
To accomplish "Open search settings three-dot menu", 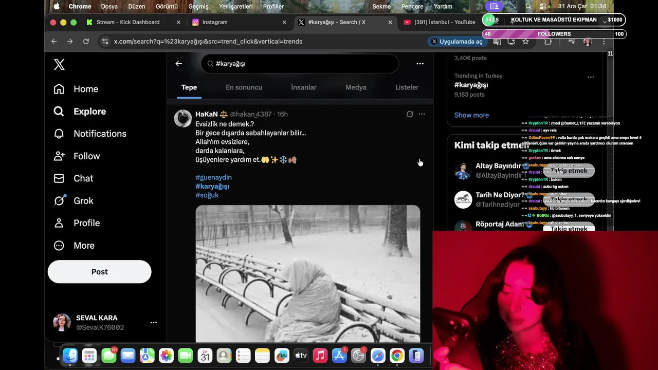I will tap(420, 64).
